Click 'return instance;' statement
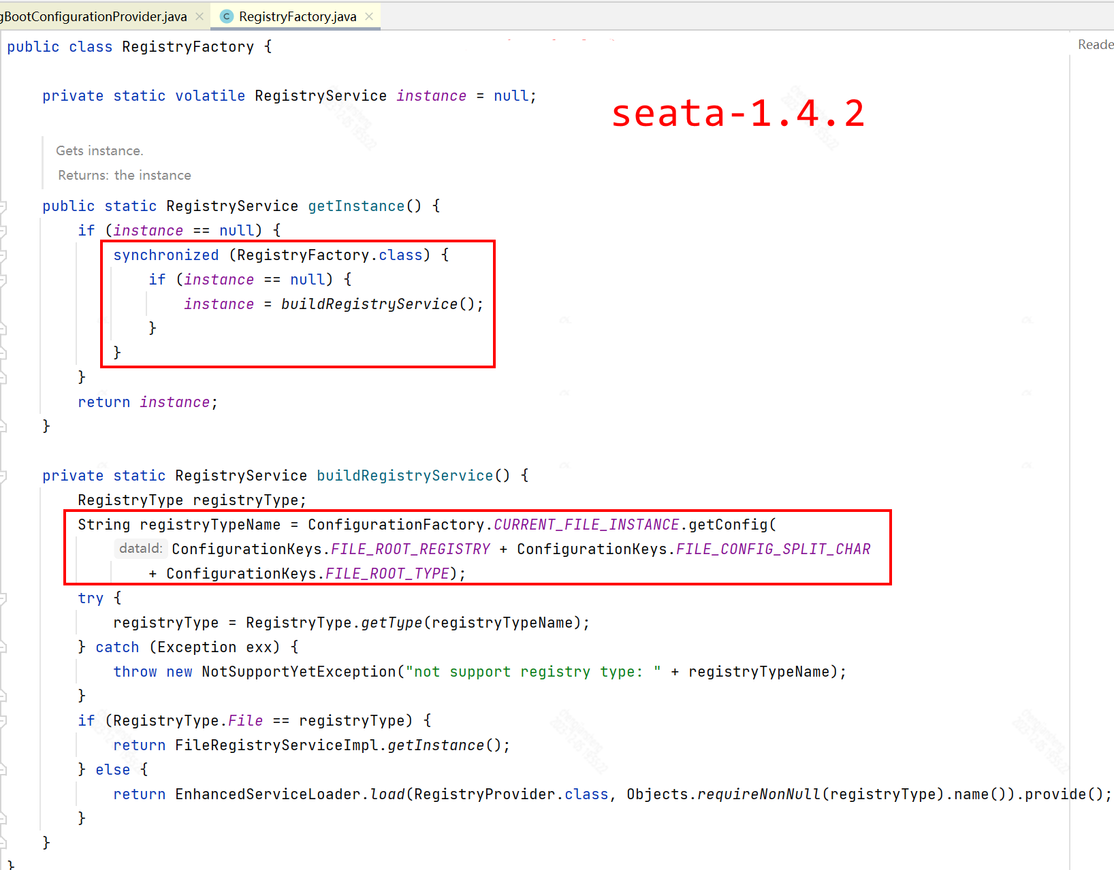1114x870 pixels. click(x=148, y=402)
